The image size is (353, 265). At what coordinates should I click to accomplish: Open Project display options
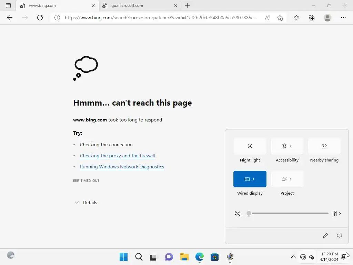(x=287, y=179)
